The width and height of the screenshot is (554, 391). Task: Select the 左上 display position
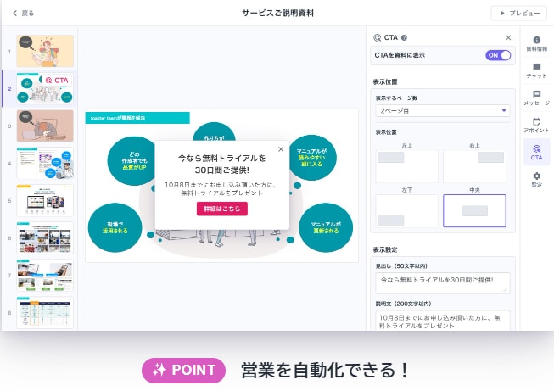tap(406, 165)
